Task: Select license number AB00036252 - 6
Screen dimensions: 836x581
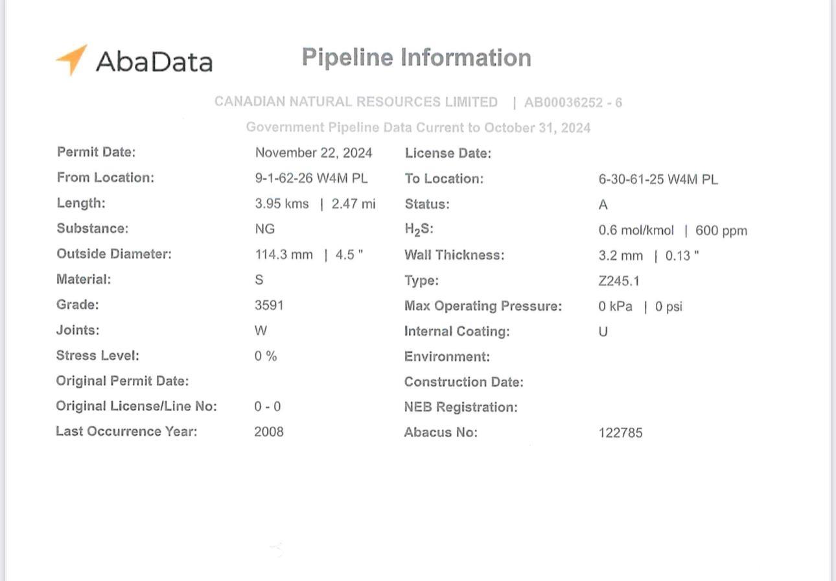Action: coord(573,102)
